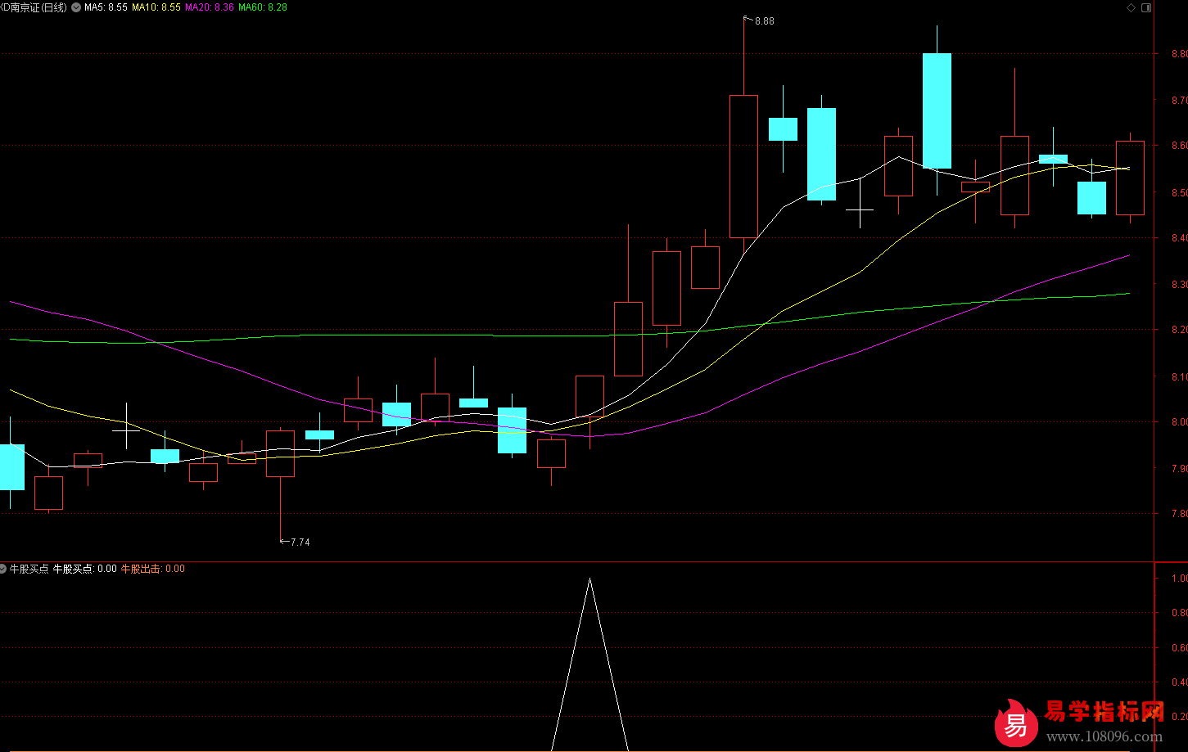Select the MA5 white legend label

point(106,7)
